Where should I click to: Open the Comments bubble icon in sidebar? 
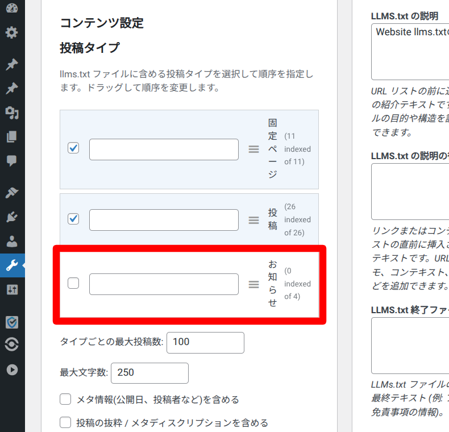12,161
